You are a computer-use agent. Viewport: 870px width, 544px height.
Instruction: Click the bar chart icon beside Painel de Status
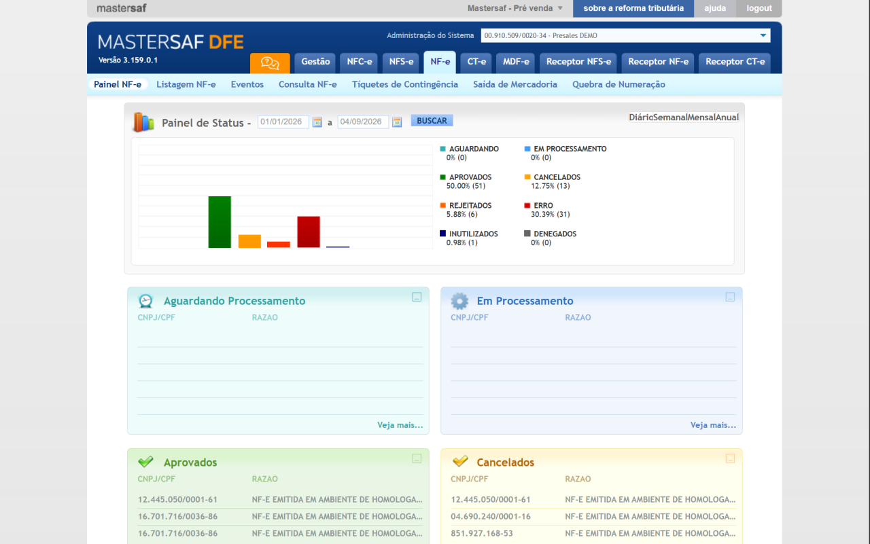point(143,122)
